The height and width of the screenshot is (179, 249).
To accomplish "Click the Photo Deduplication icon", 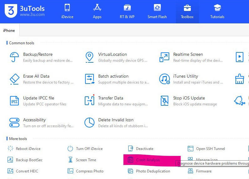I will [130, 171].
